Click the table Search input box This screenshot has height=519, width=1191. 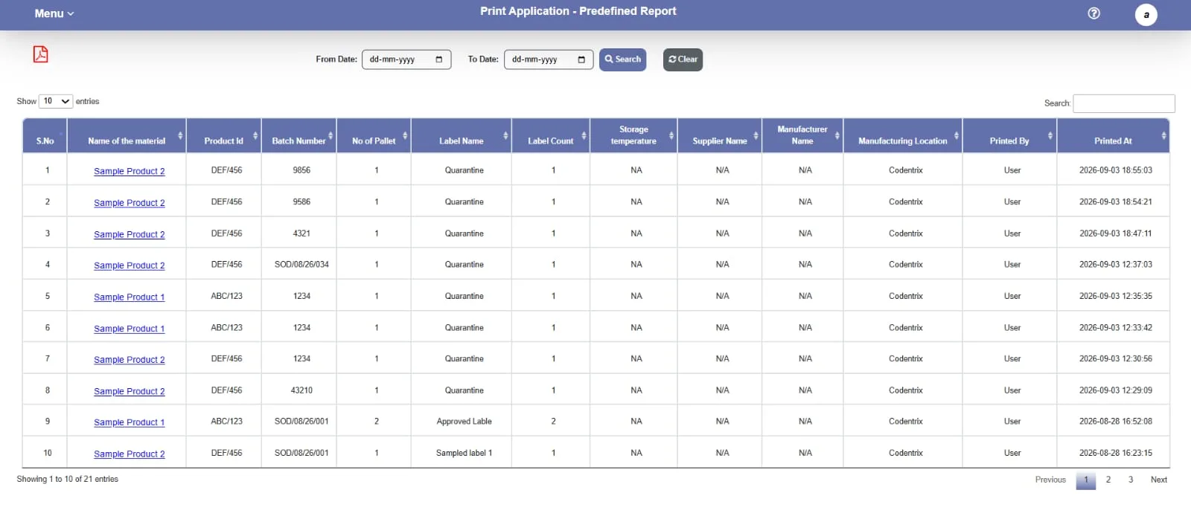[1124, 103]
